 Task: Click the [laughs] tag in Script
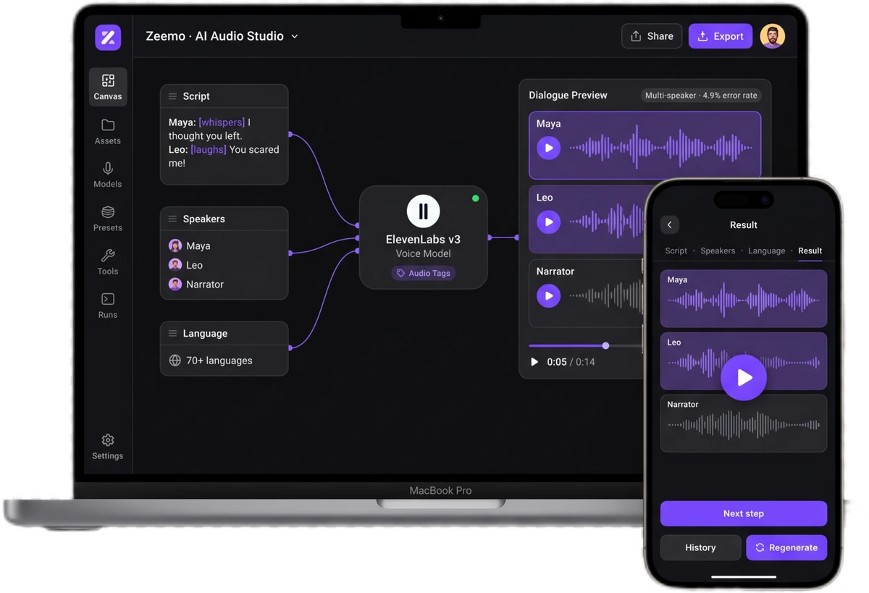pos(209,149)
